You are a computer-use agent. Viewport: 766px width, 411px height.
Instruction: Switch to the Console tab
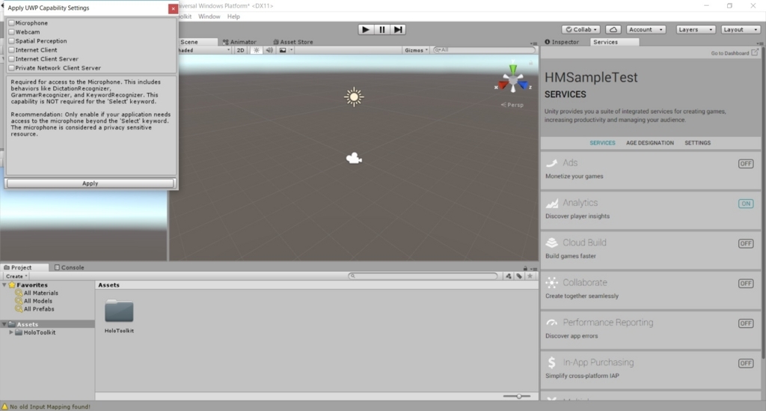[x=70, y=267]
